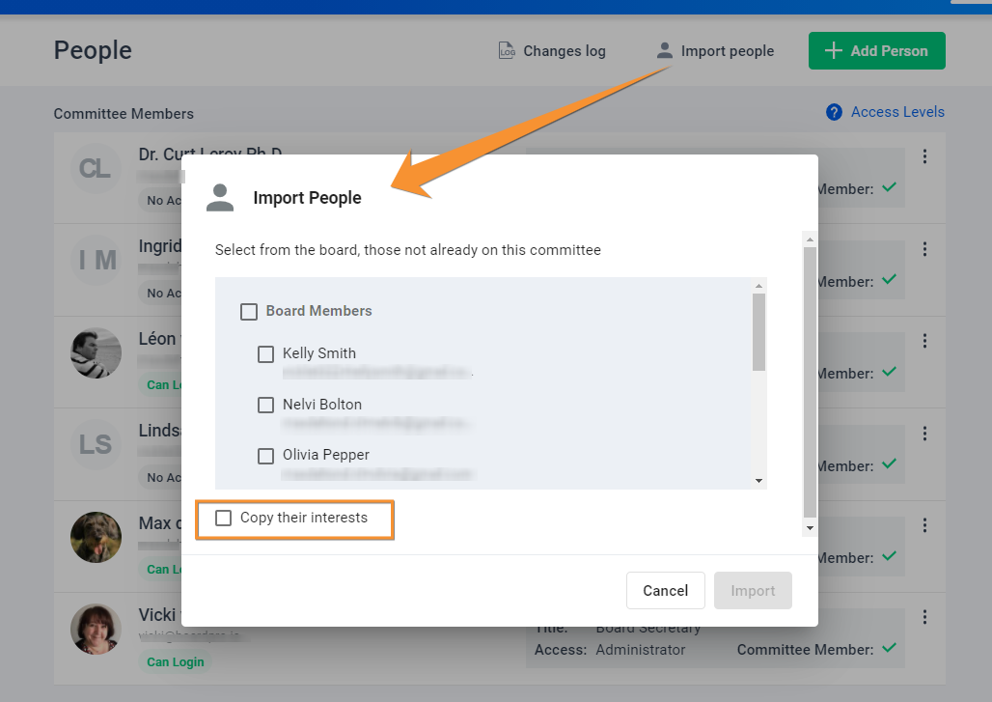Click the Access Levels help icon

click(x=835, y=112)
